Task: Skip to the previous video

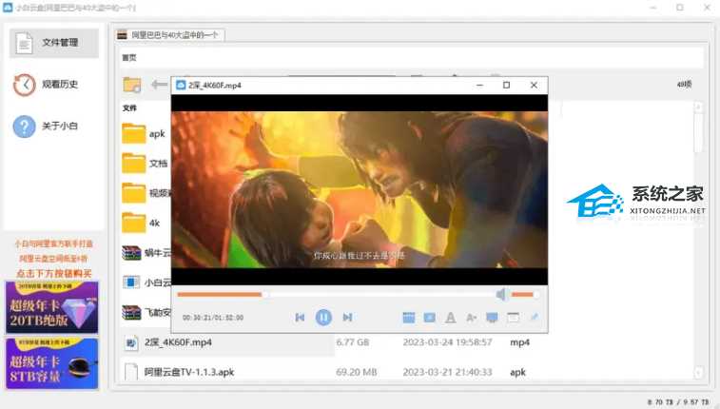Action: coord(300,317)
